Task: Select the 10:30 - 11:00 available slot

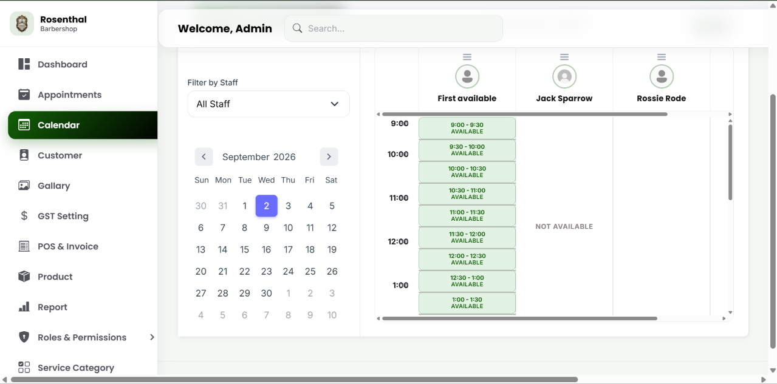Action: point(467,194)
